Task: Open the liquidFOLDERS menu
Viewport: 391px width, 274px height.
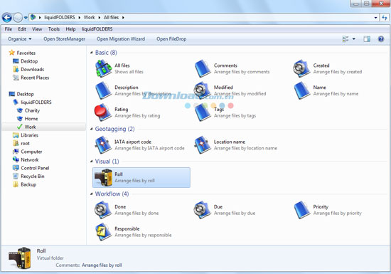Action: point(97,29)
